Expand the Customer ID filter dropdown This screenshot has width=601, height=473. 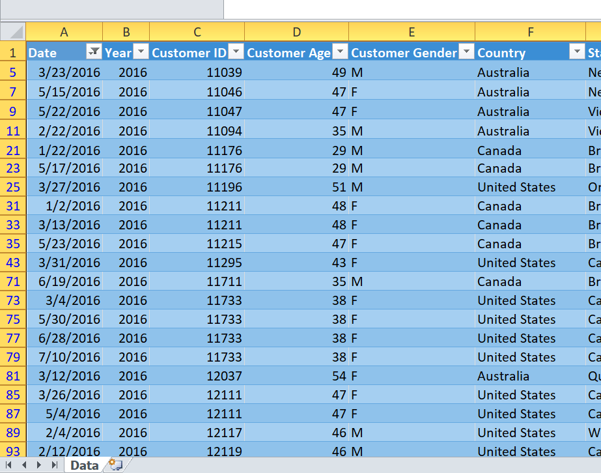tap(236, 53)
